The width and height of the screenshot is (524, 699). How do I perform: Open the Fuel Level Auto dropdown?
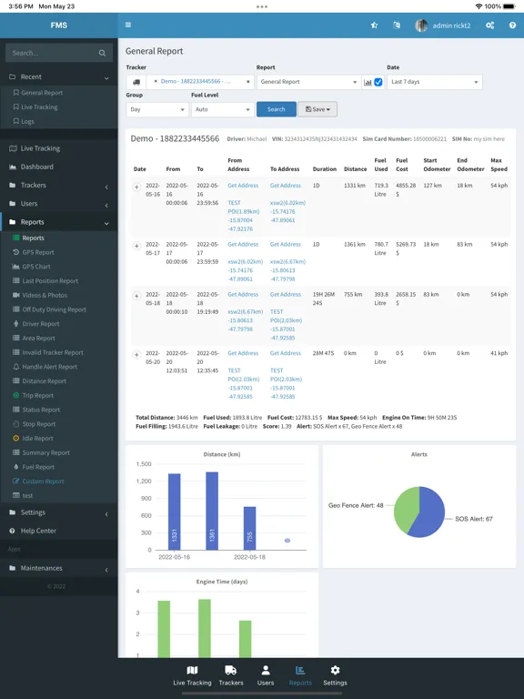(222, 109)
